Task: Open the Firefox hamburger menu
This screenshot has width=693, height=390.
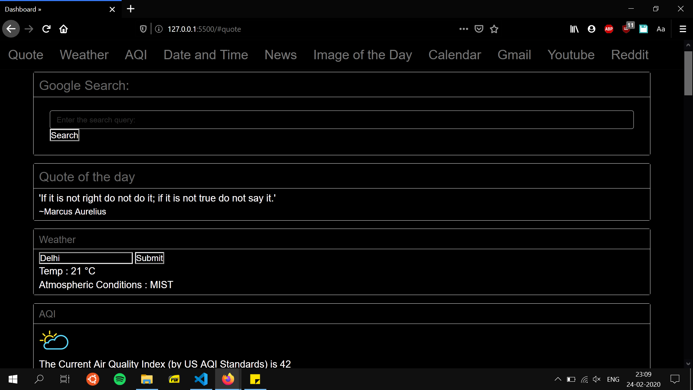Action: (683, 29)
